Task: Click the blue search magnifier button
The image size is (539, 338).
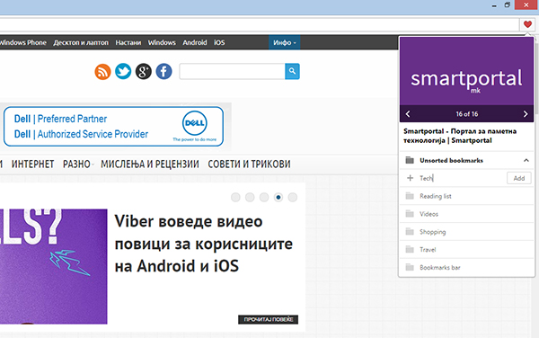Action: coord(292,71)
